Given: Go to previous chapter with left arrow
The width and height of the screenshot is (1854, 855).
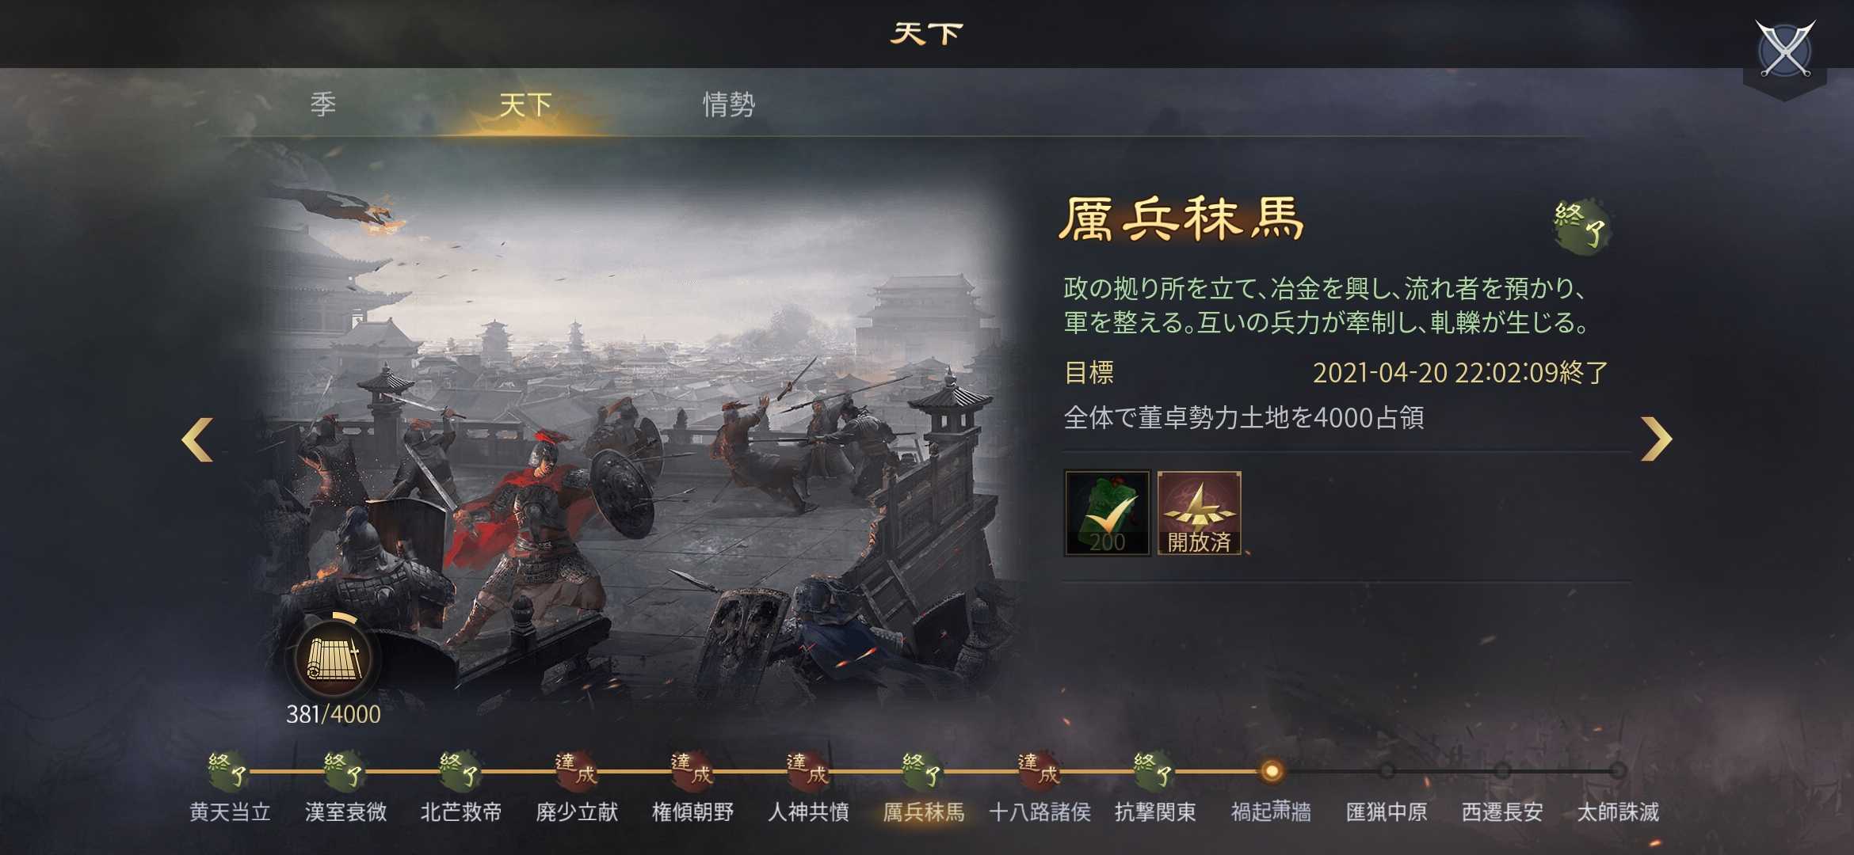Looking at the screenshot, I should click(197, 439).
